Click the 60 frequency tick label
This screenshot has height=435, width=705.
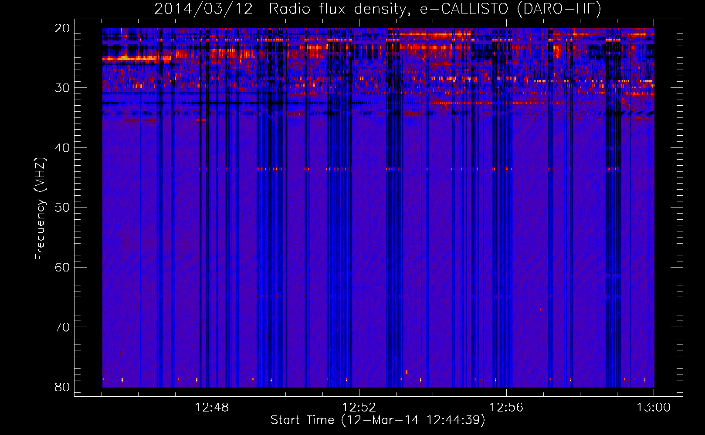pyautogui.click(x=62, y=268)
